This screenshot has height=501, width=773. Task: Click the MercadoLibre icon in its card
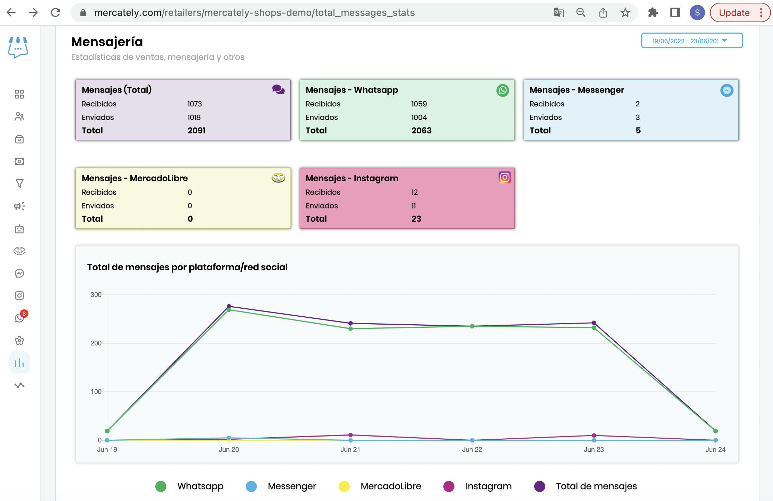278,178
